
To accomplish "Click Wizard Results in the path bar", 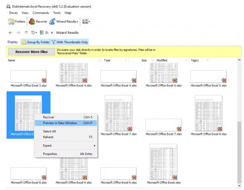I will (x=67, y=33).
